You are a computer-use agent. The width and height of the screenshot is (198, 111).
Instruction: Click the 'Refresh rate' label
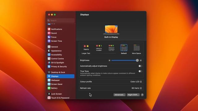coord(85,88)
